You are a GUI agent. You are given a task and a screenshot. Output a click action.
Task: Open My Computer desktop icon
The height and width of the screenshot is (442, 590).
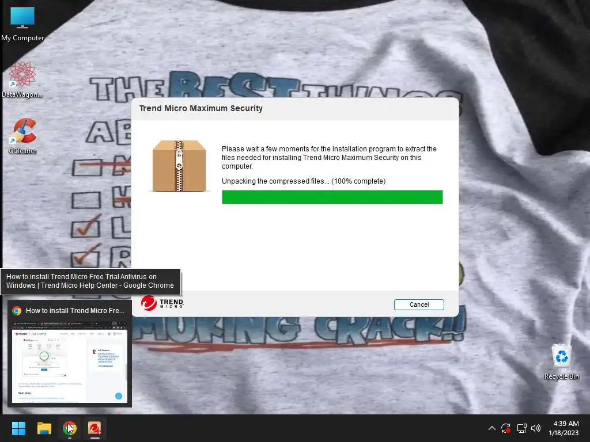tap(22, 24)
